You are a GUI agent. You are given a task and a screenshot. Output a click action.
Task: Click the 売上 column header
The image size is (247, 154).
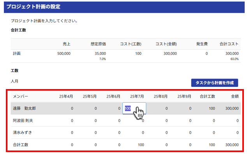pyautogui.click(x=67, y=44)
